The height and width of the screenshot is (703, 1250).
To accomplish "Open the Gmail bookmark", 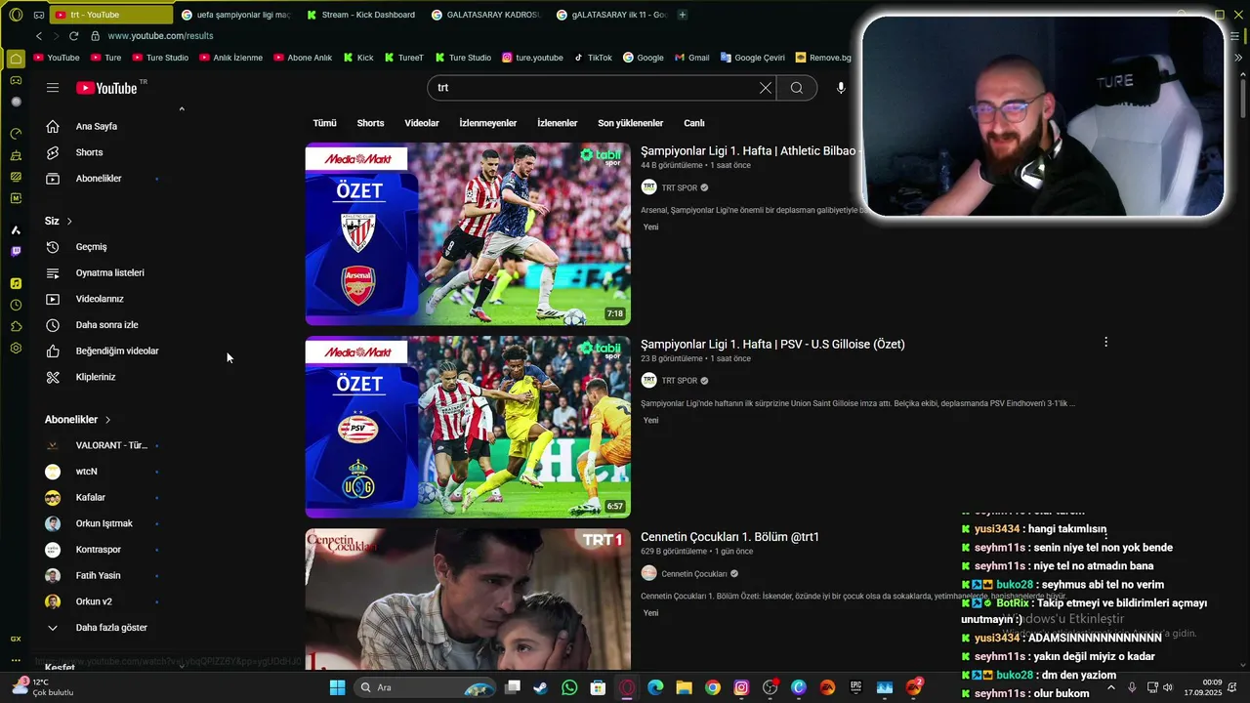I will 691,58.
